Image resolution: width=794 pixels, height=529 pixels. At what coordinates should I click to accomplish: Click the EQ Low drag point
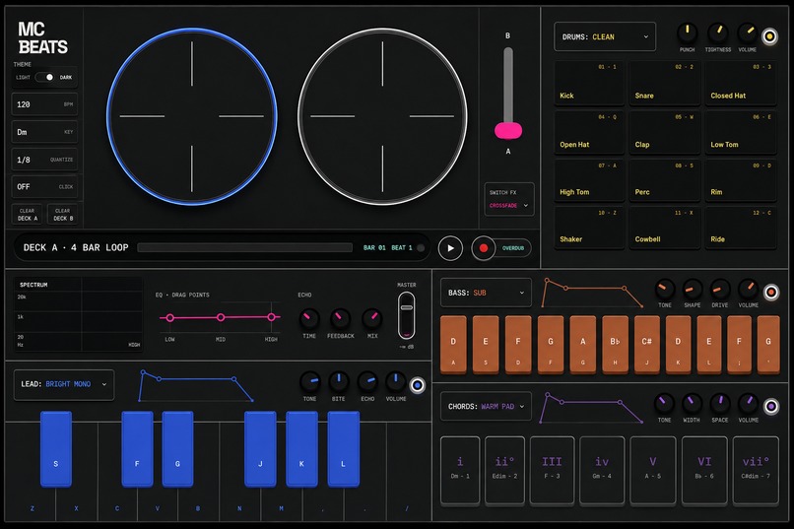(170, 318)
